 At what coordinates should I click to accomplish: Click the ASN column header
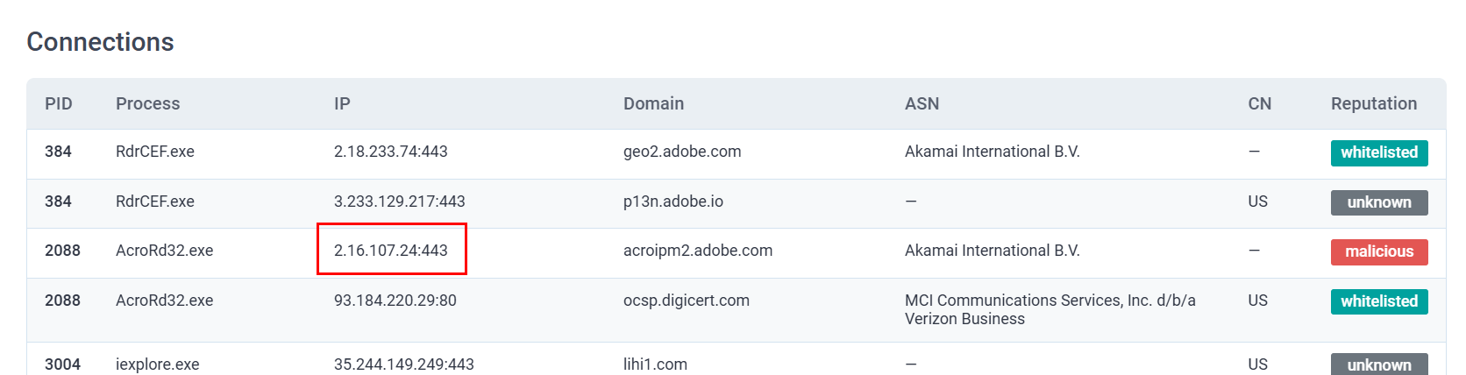[x=922, y=103]
